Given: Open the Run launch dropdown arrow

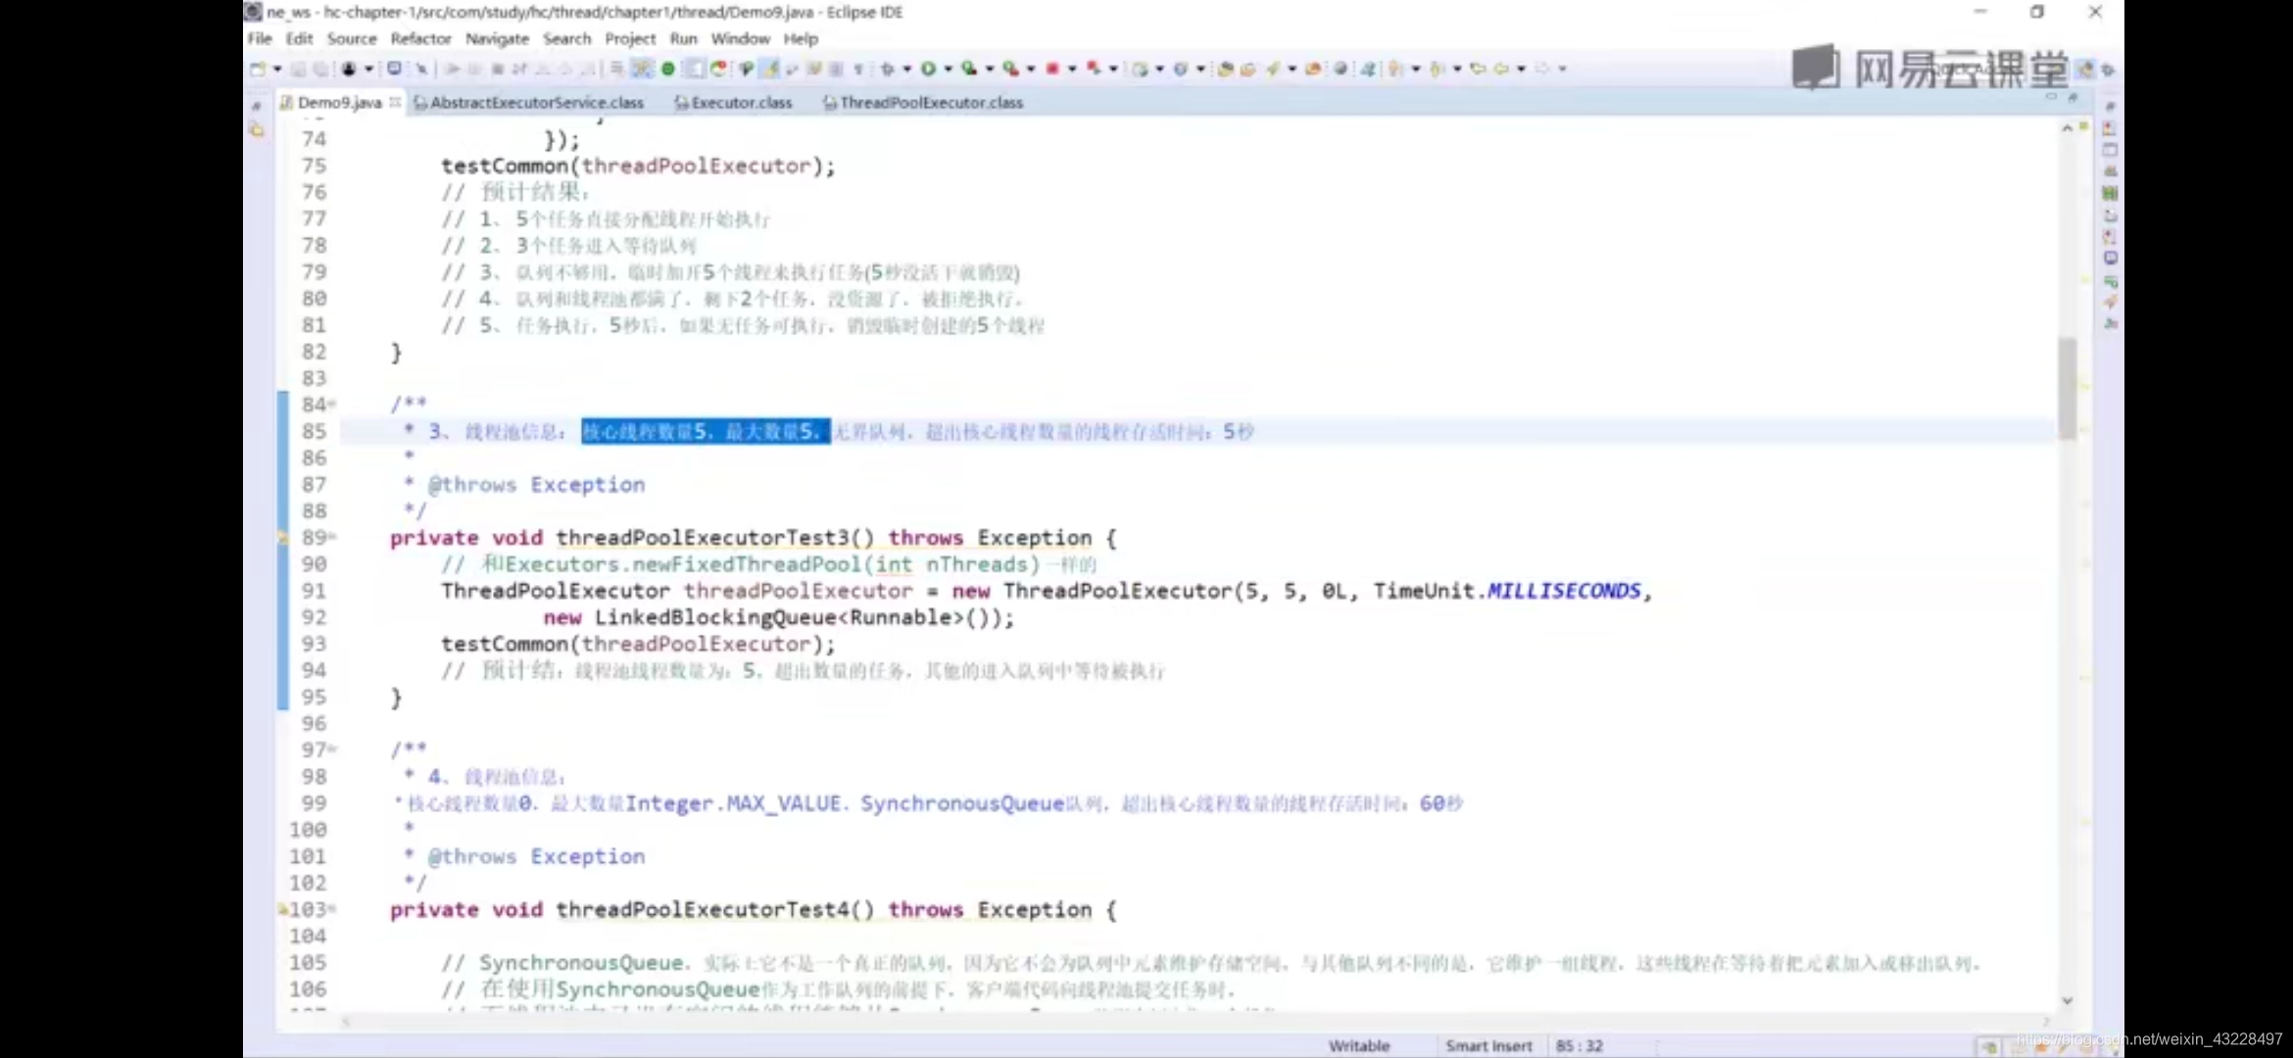Looking at the screenshot, I should click(949, 69).
